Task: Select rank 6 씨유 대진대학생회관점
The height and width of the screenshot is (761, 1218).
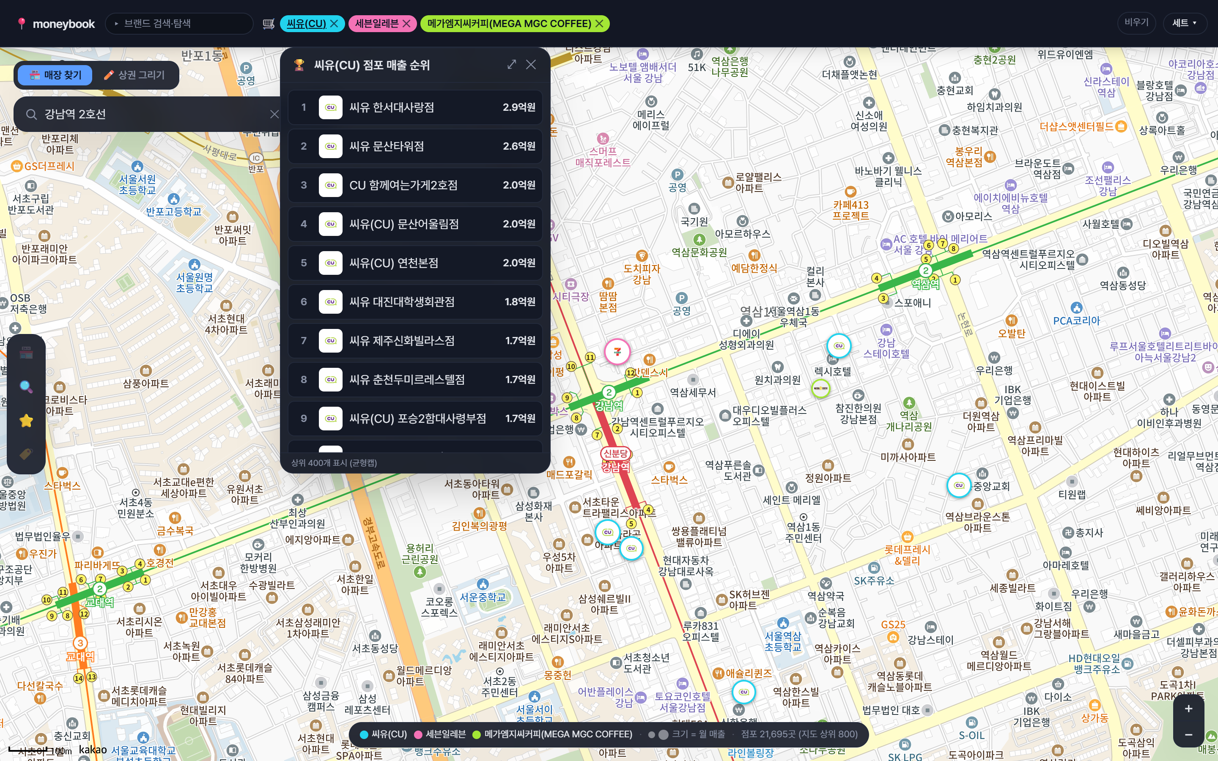Action: tap(415, 302)
